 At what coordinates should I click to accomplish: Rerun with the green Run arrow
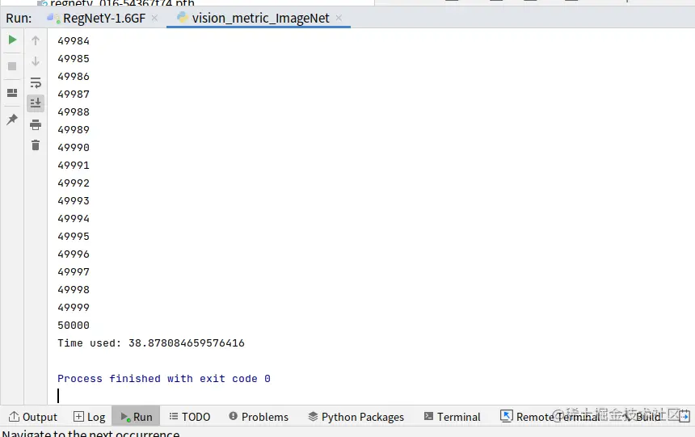click(12, 40)
